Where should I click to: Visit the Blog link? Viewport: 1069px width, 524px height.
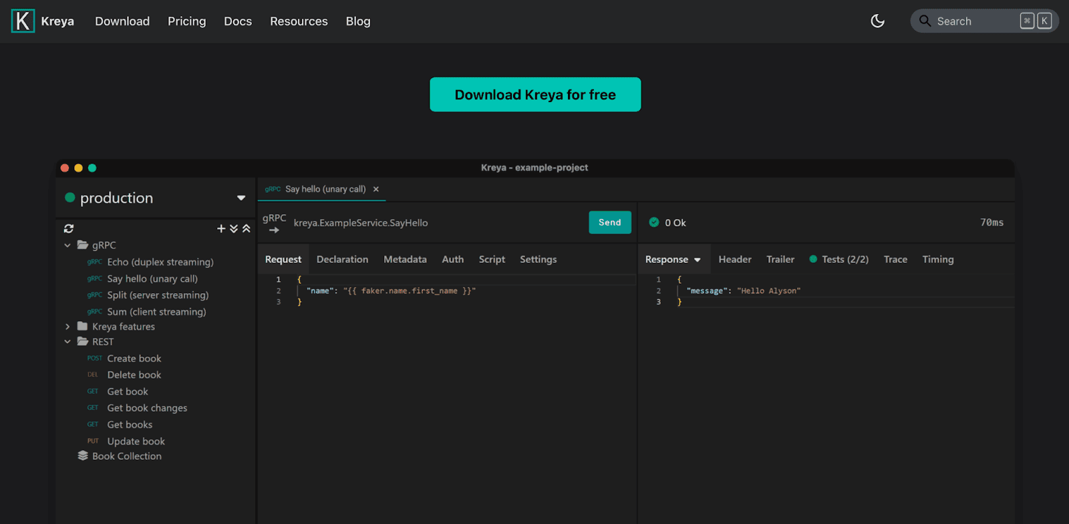[358, 21]
